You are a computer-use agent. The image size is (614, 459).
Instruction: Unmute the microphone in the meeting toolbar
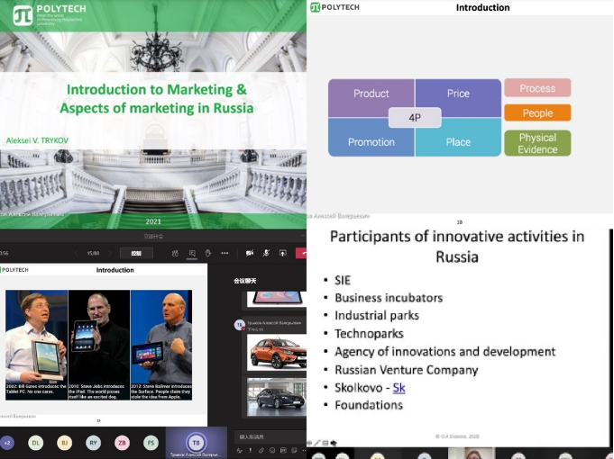[266, 253]
